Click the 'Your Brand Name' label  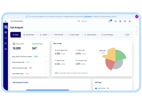pos(16,21)
